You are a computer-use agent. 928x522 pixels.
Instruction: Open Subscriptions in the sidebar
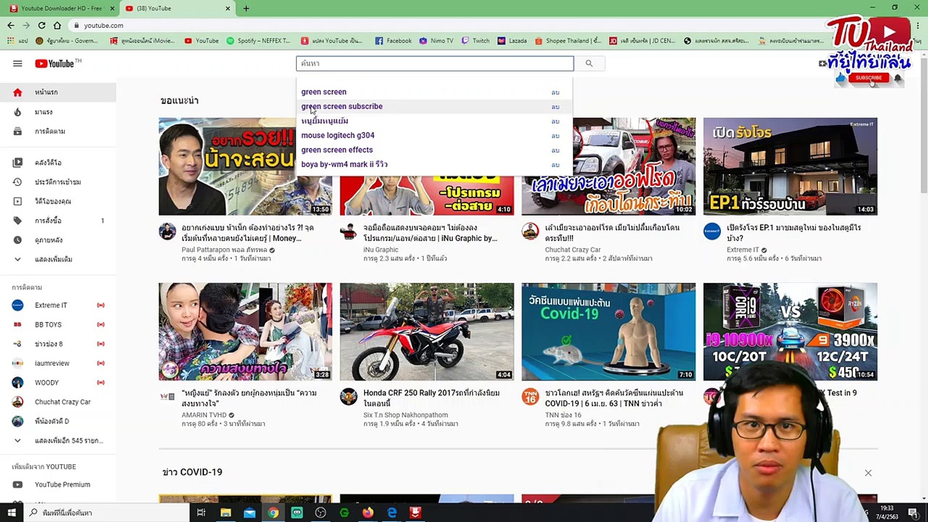click(x=49, y=131)
